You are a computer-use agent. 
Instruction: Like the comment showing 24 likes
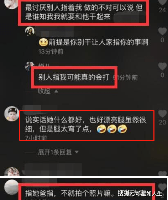coord(162,2)
